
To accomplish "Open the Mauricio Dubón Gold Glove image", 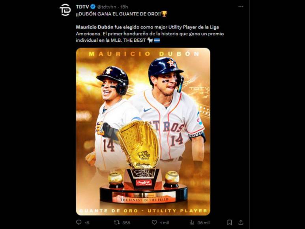I will 143,131.
